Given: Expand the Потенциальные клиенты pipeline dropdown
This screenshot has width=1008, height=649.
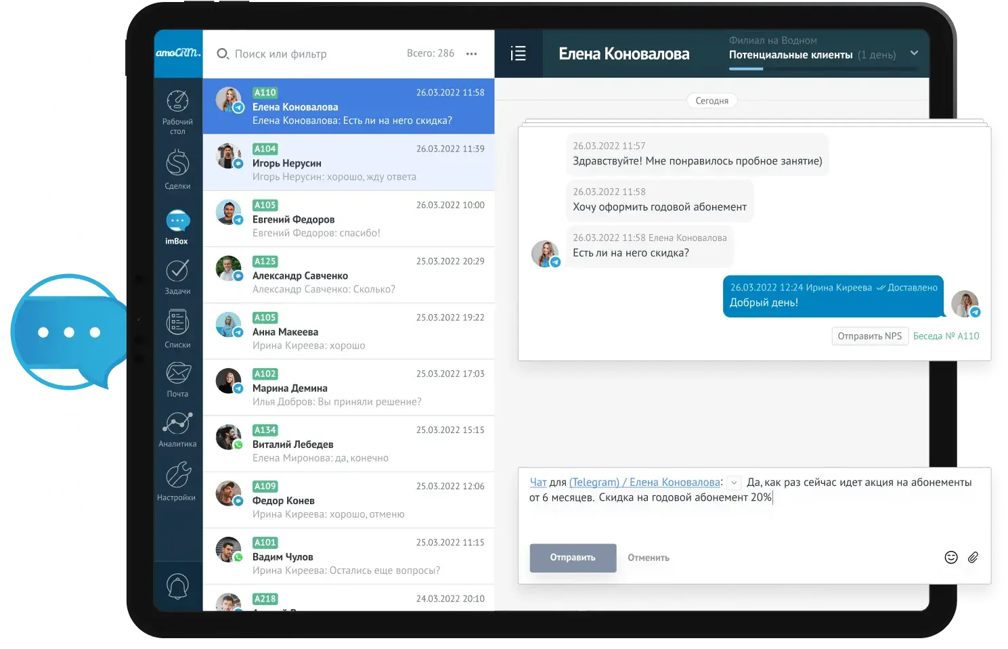Looking at the screenshot, I should [914, 53].
